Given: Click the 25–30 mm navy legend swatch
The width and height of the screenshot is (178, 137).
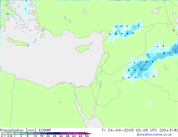Looking at the screenshot, I should pos(57,133).
